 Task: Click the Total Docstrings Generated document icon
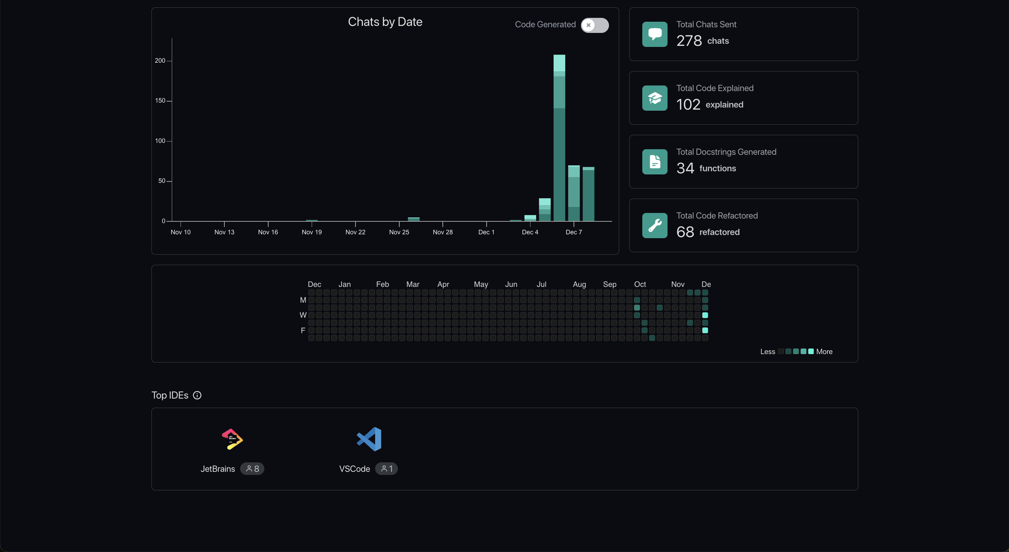pyautogui.click(x=655, y=161)
